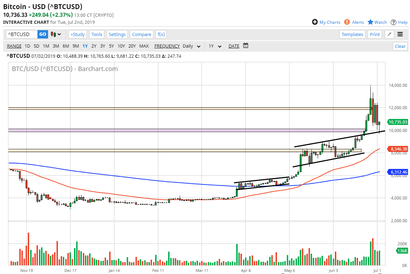The image size is (410, 274).
Task: Click the pop-out chart arrow icon
Action: click(389, 34)
